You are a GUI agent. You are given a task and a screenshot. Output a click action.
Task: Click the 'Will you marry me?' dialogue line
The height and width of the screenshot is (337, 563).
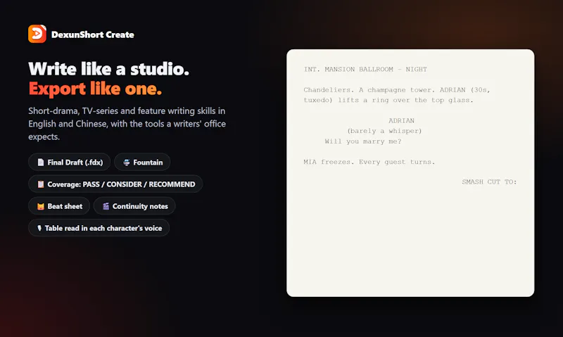pyautogui.click(x=363, y=141)
